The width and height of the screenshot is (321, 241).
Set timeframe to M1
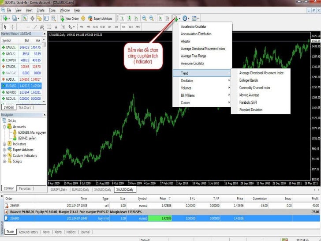(x=81, y=27)
